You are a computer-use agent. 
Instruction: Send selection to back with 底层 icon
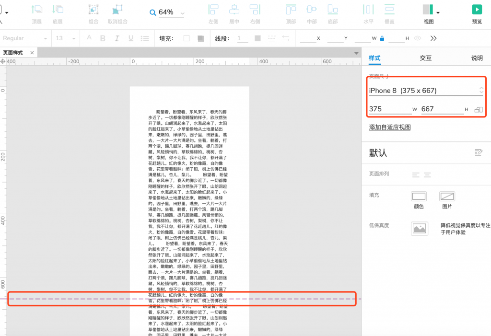click(58, 9)
